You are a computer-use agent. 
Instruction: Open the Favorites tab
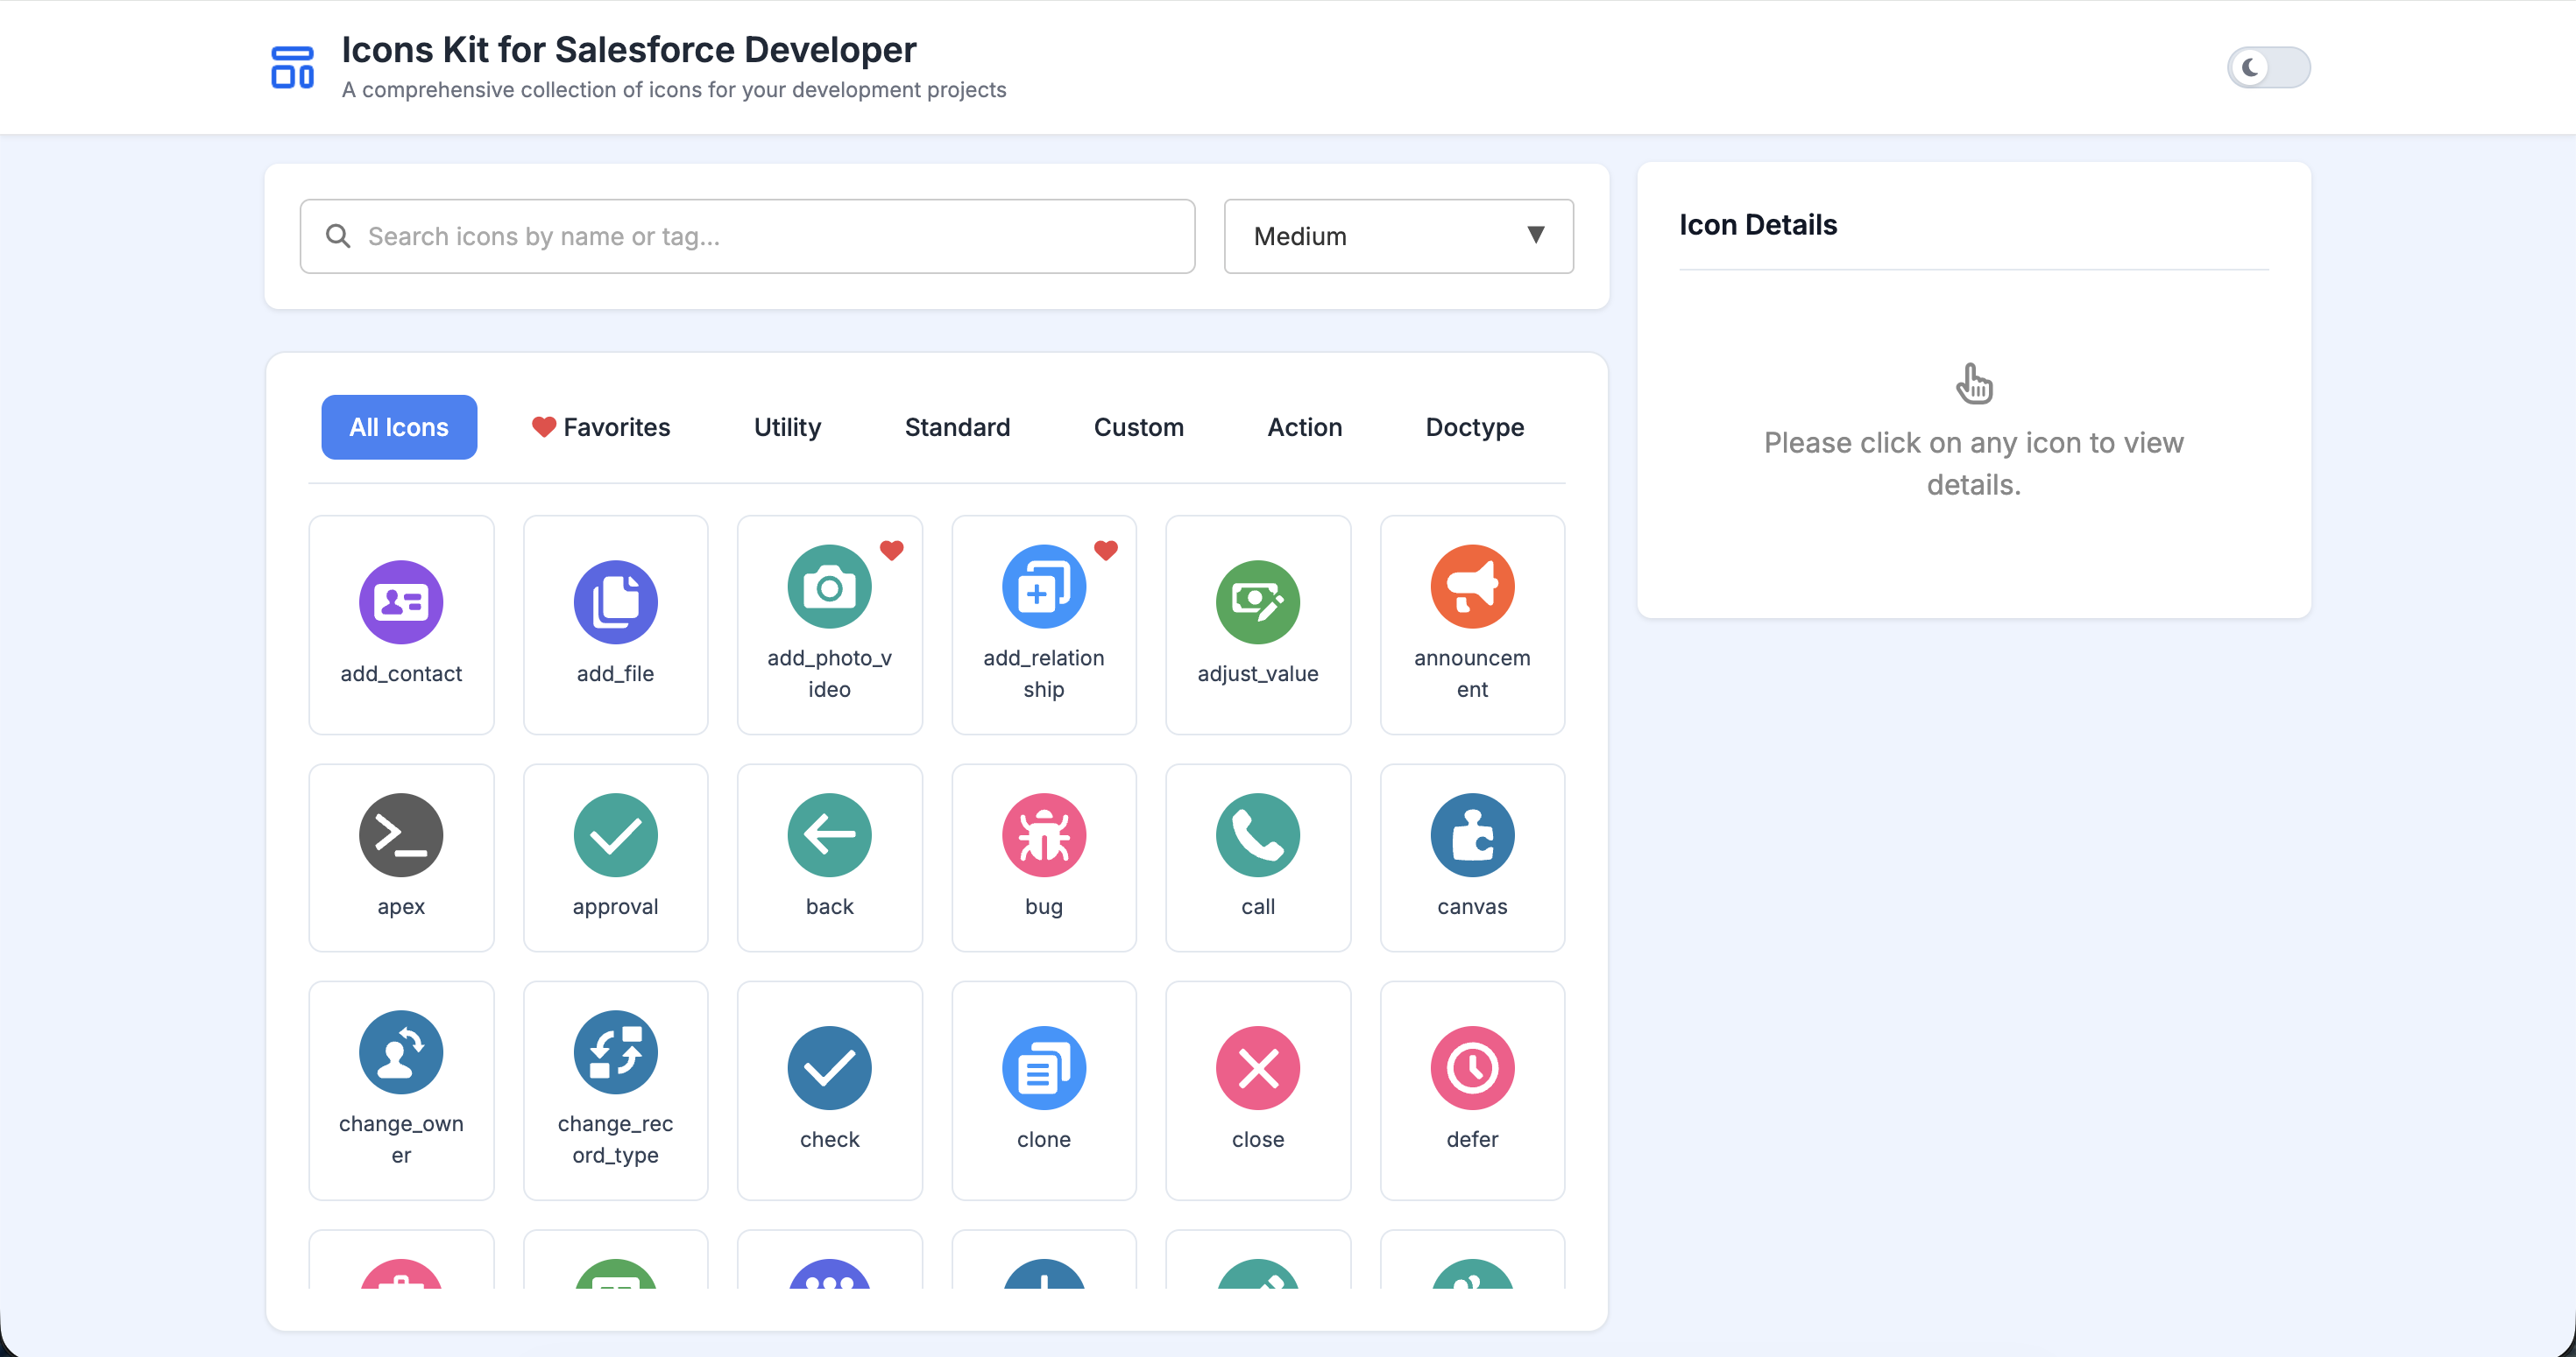pos(600,426)
